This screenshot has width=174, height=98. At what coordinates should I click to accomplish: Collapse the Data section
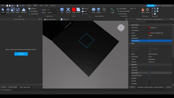click(130, 44)
